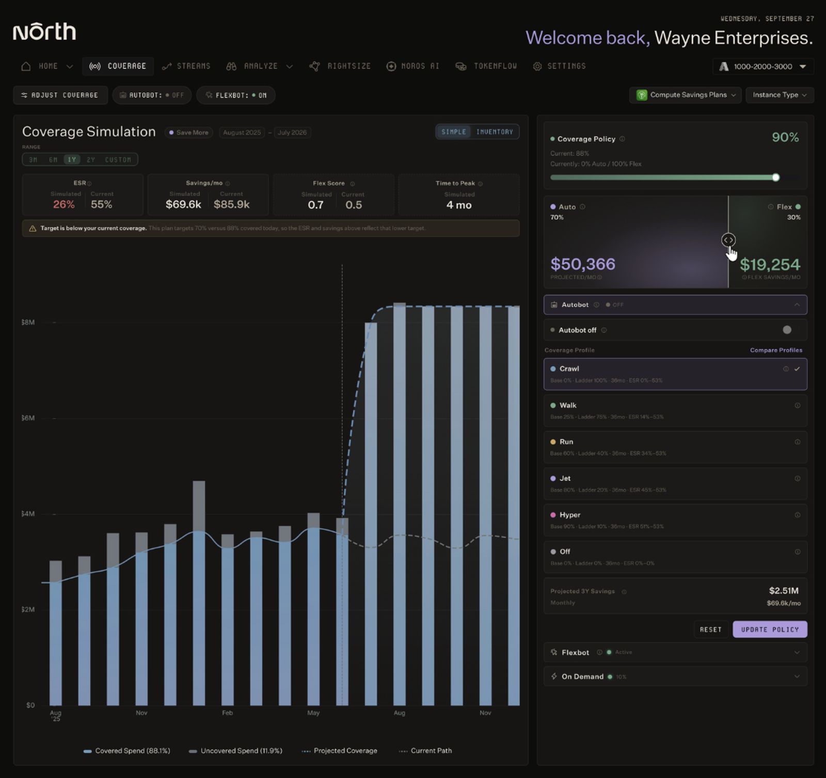
Task: Click the Tokenflow coins icon
Action: tap(461, 66)
